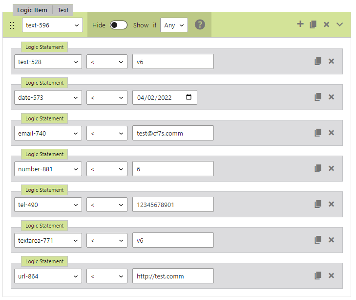Duplicate the text-528 logic statement

[318, 61]
